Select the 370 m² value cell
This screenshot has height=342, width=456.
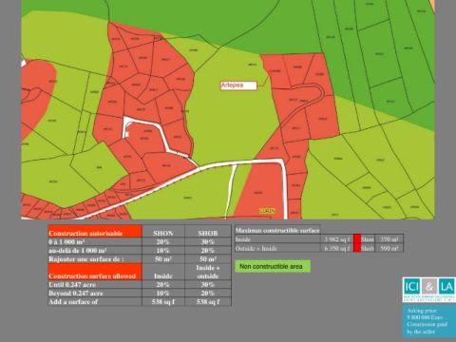[389, 239]
